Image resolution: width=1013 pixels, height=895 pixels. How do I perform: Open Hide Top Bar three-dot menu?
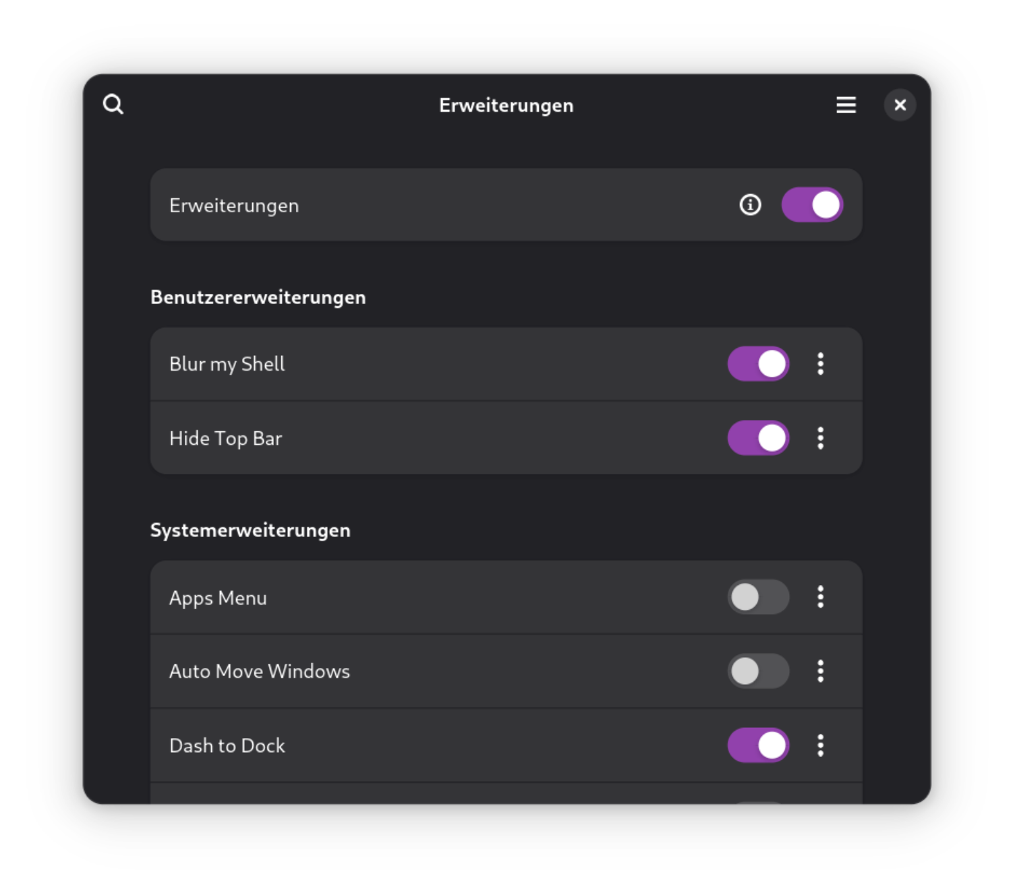(820, 438)
